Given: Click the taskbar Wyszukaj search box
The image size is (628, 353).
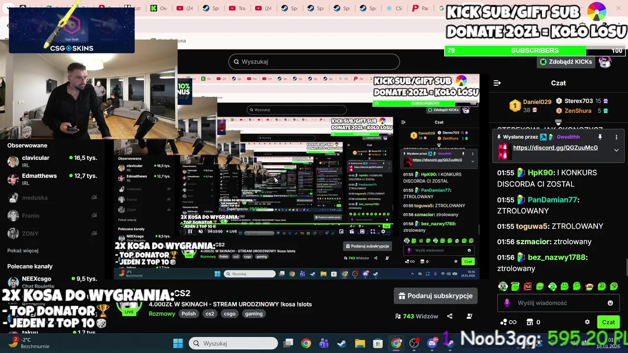Looking at the screenshot, I should pos(234,343).
